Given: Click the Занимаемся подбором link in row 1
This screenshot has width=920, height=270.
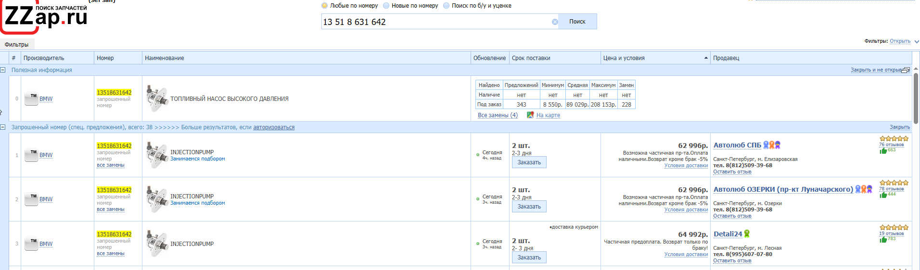Looking at the screenshot, I should pyautogui.click(x=197, y=159).
